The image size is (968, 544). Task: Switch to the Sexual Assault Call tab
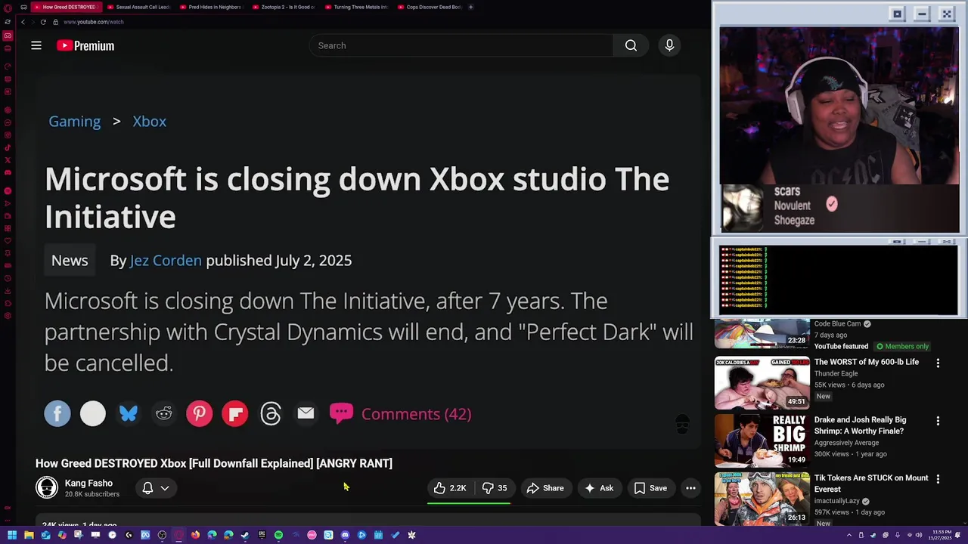(138, 7)
